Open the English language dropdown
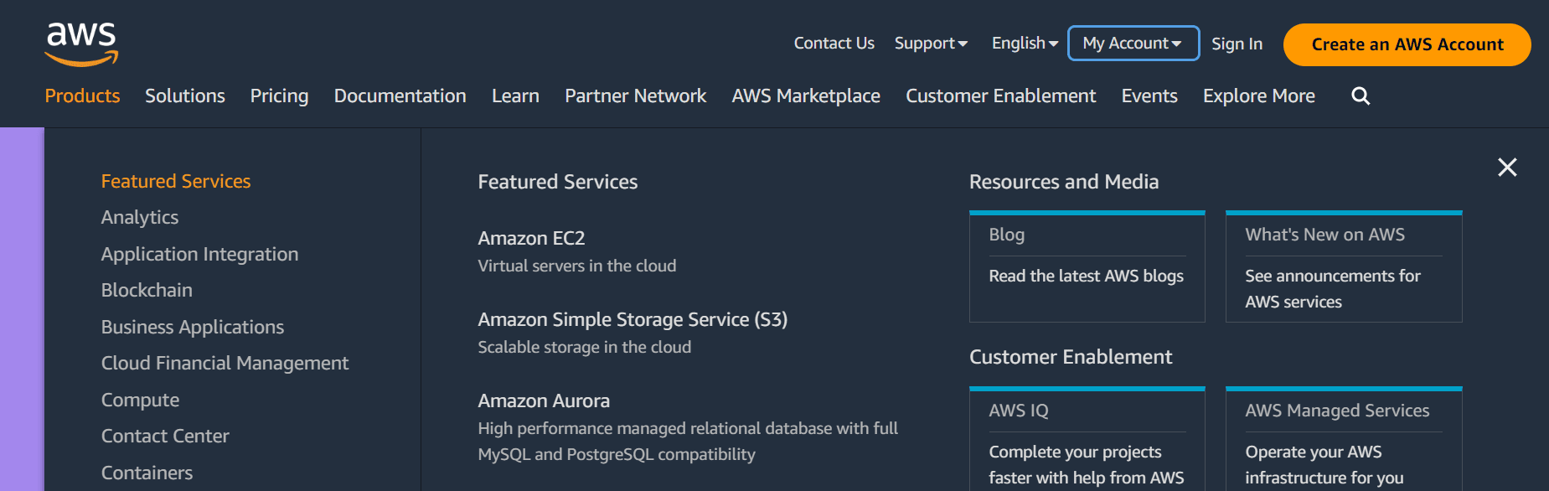Image resolution: width=1549 pixels, height=491 pixels. 1025,44
